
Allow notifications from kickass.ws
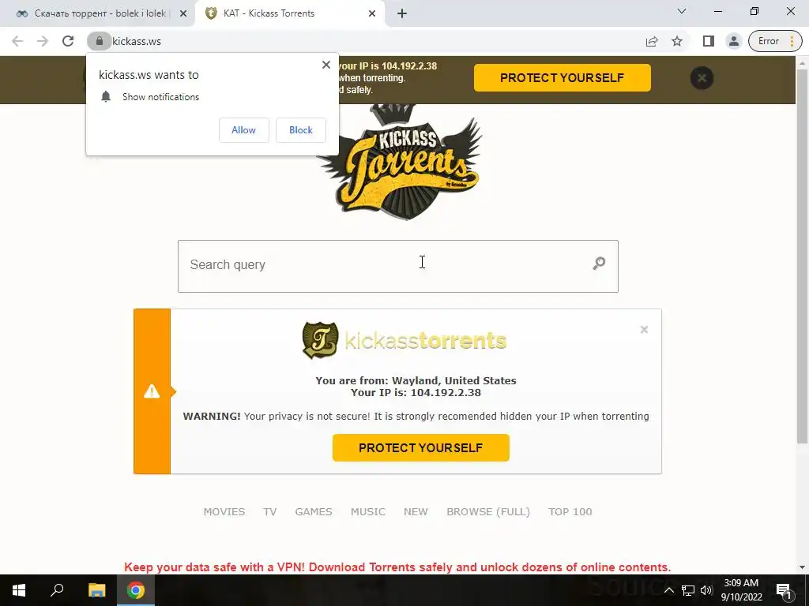(x=243, y=130)
